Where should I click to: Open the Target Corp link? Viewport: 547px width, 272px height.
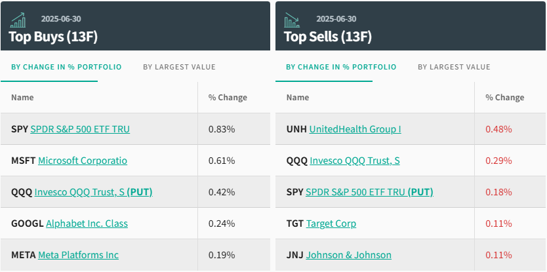331,223
